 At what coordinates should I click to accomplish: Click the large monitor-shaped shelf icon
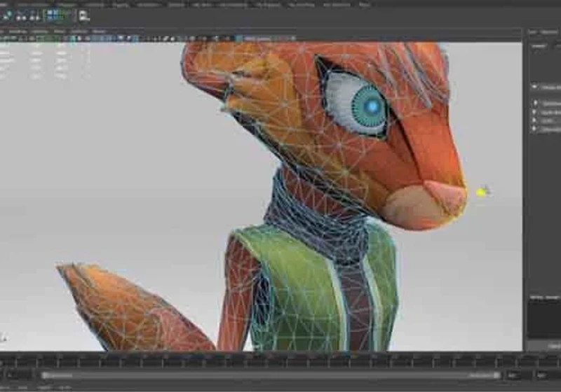tap(83, 15)
